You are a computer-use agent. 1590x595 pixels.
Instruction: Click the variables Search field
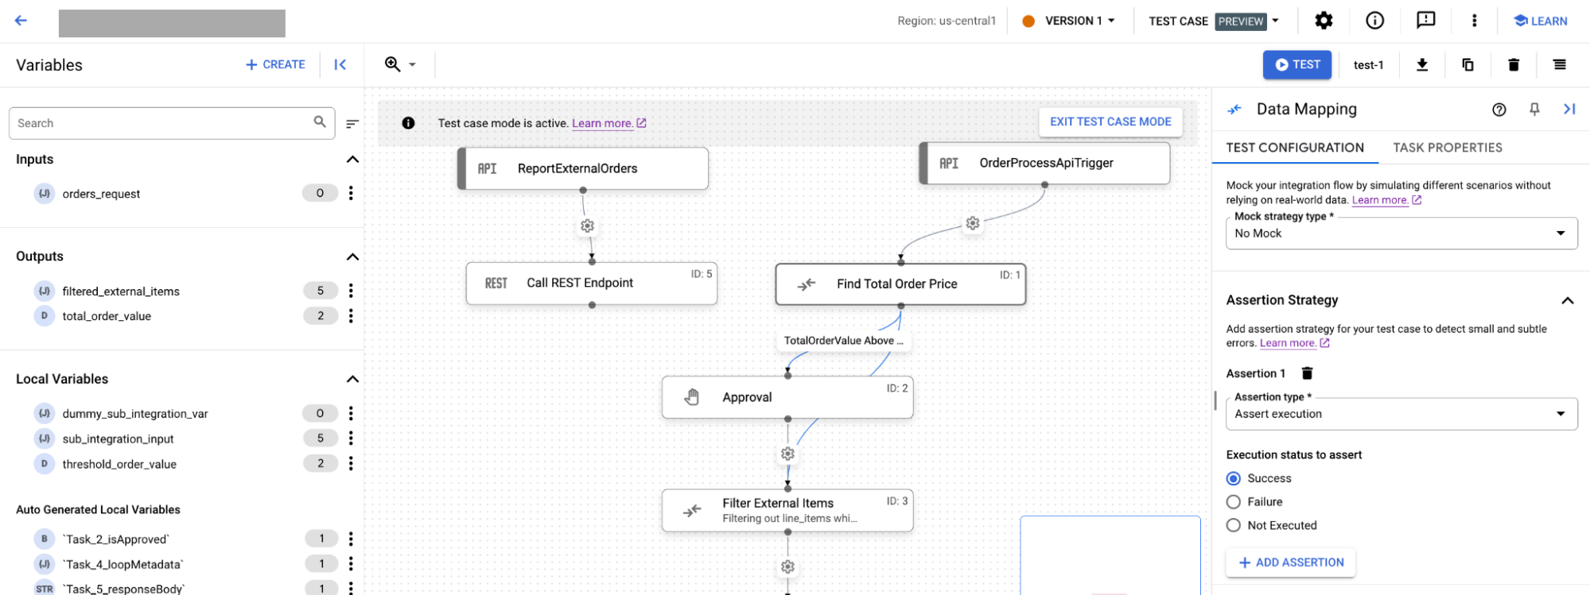coord(163,123)
